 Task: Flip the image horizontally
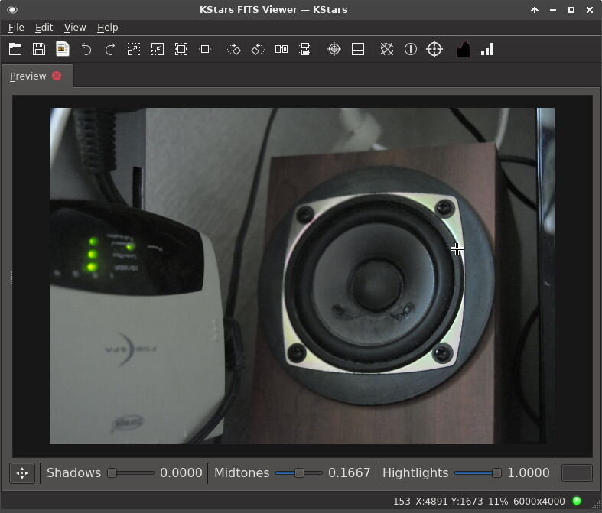(281, 49)
